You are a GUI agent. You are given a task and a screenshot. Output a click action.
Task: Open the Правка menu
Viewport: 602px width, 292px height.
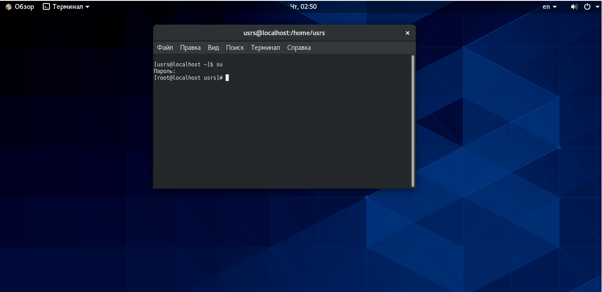190,47
